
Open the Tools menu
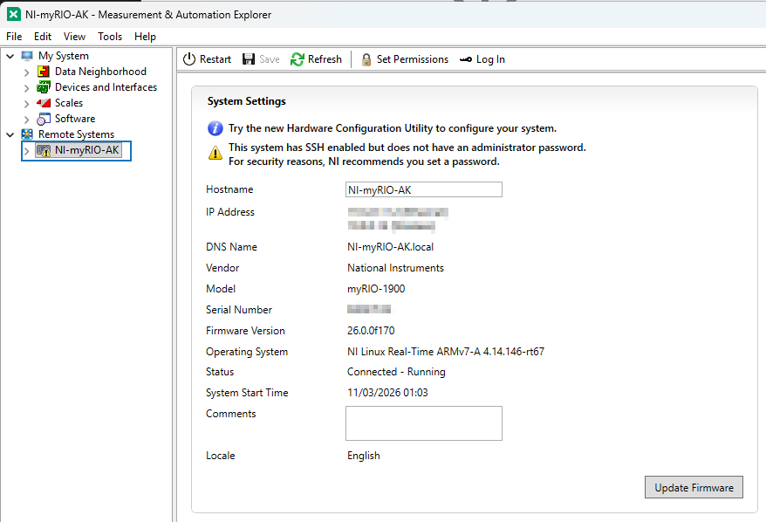(x=110, y=37)
